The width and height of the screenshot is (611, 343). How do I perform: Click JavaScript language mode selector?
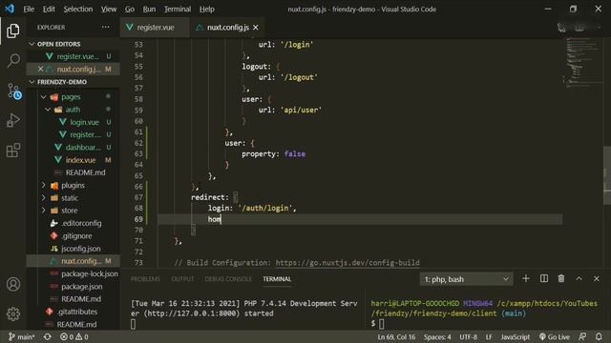516,336
